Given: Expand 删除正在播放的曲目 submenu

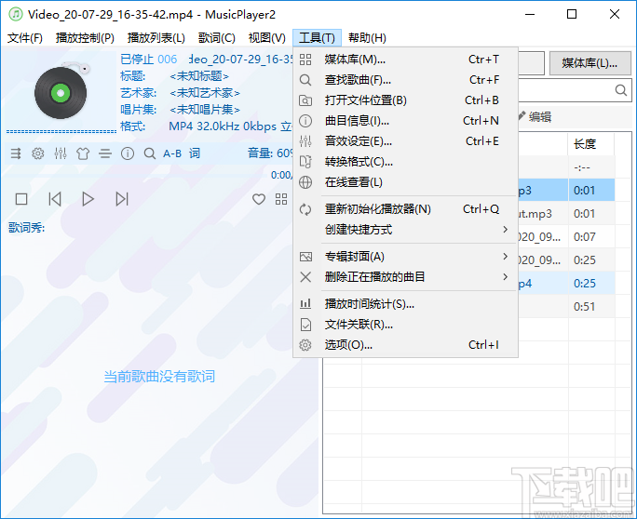Looking at the screenshot, I should pyautogui.click(x=405, y=277).
